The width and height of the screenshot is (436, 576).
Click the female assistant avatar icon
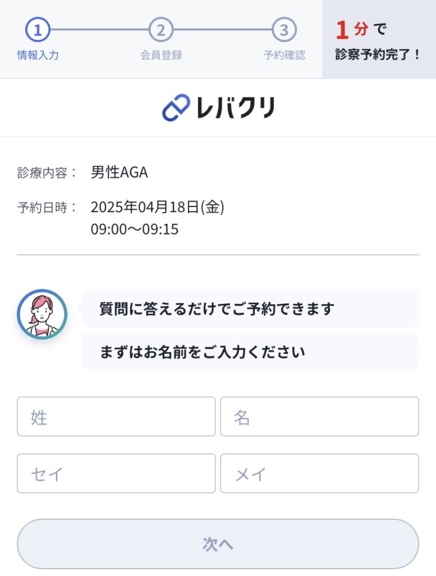(42, 314)
